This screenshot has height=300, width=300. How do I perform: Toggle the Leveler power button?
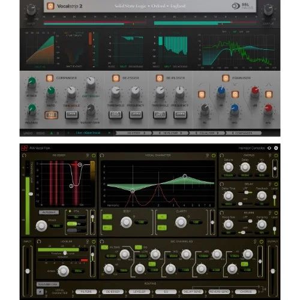(x=94, y=242)
